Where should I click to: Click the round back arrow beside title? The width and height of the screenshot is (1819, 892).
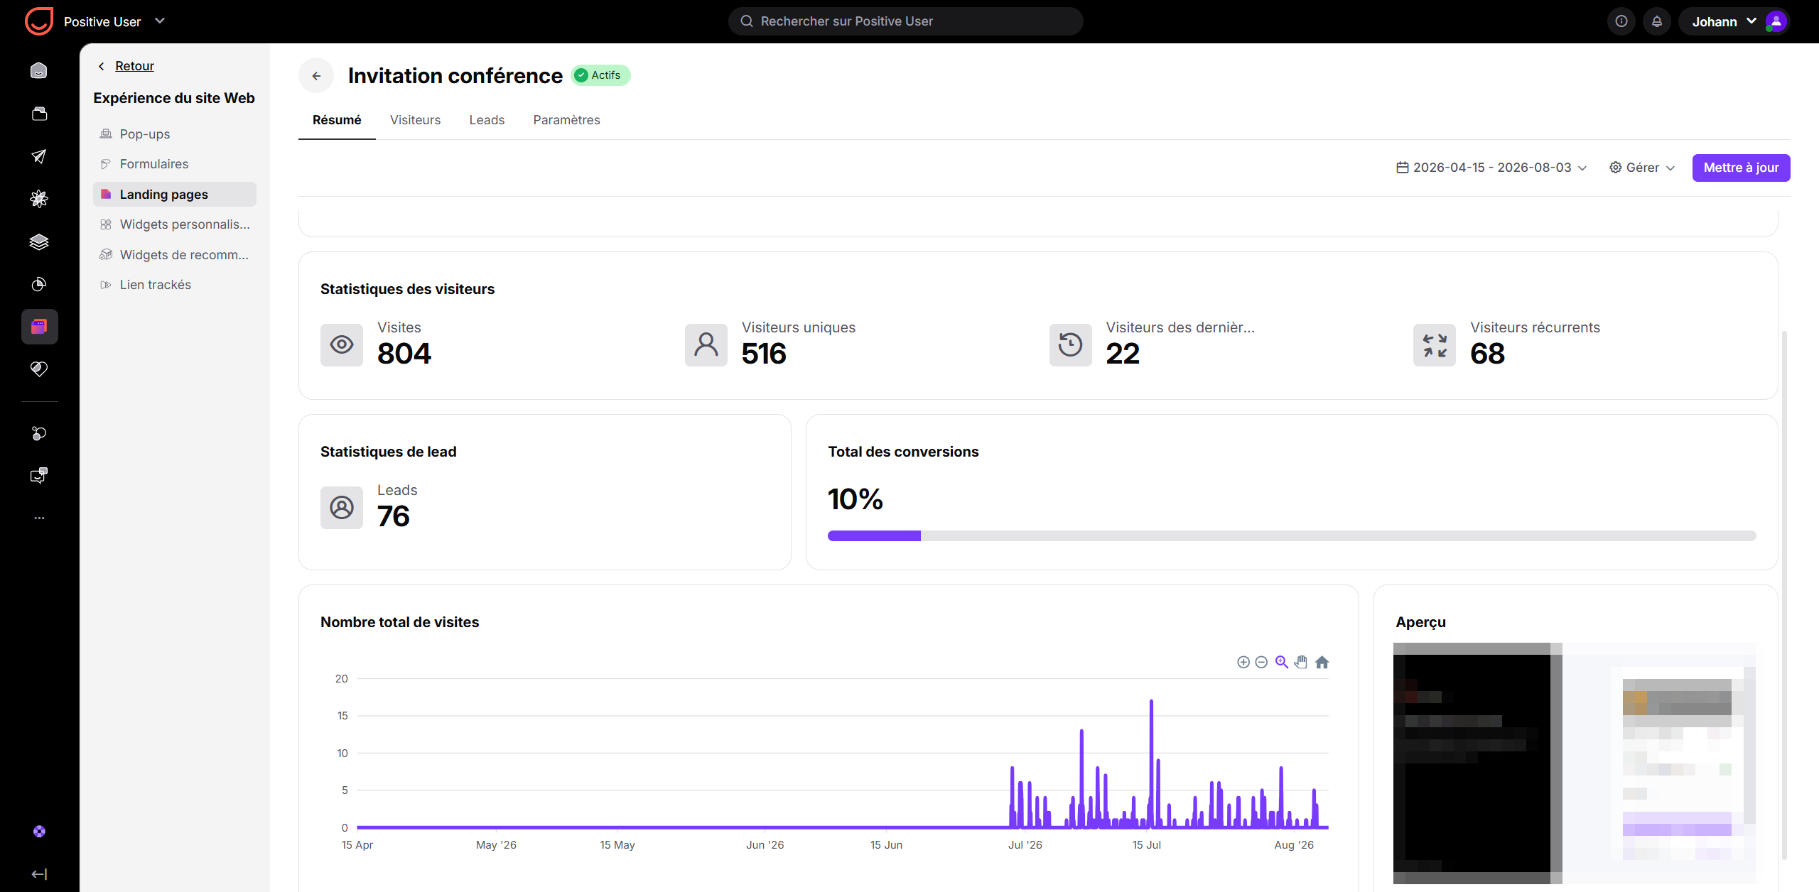pyautogui.click(x=316, y=75)
